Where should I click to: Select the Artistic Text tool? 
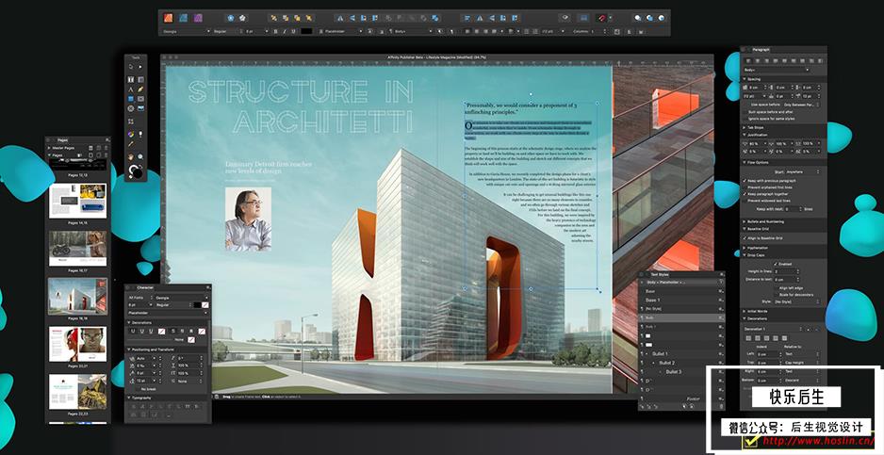click(x=130, y=89)
